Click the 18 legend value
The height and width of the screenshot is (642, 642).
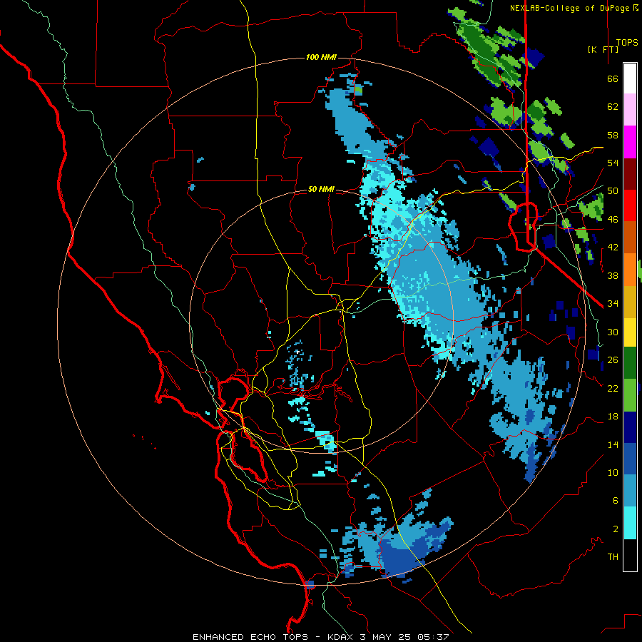tap(613, 417)
